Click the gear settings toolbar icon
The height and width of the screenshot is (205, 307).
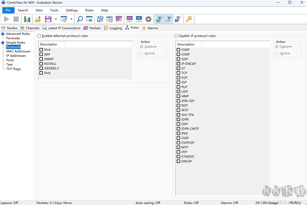[x=149, y=19]
